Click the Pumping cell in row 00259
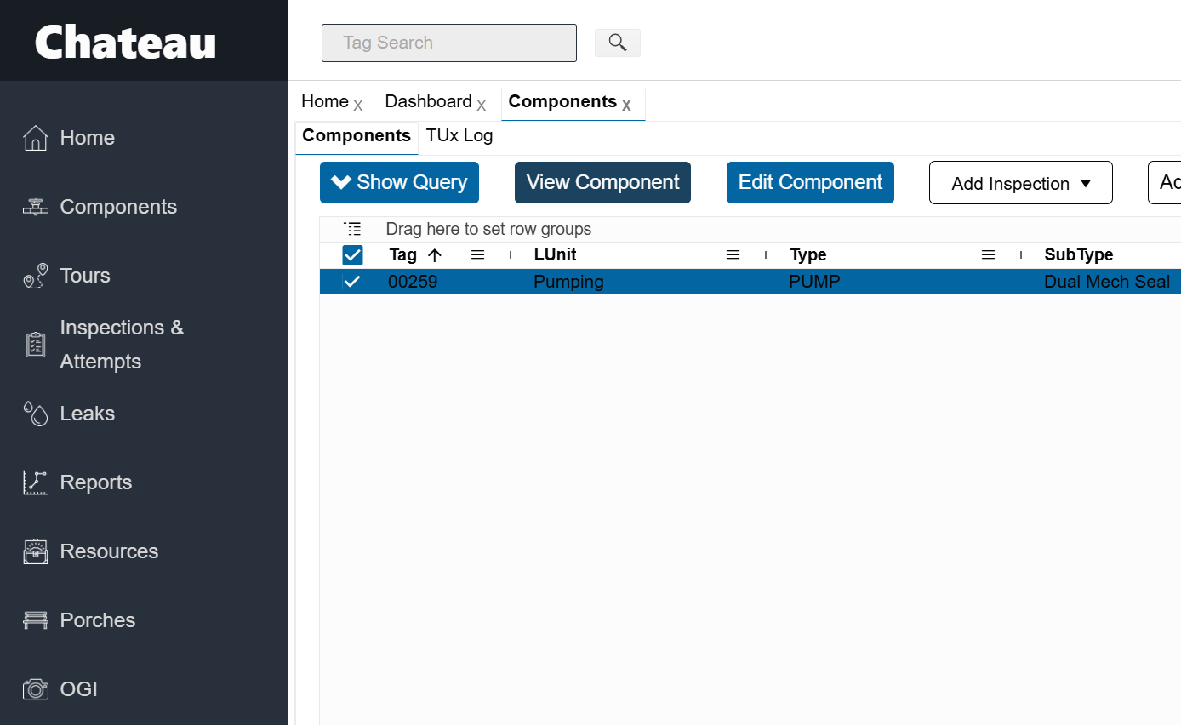 pos(568,282)
